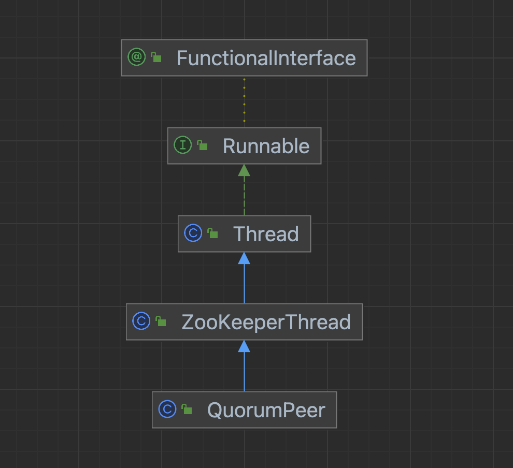The width and height of the screenshot is (513, 468).
Task: Click the class icon on Thread node
Action: 193,233
